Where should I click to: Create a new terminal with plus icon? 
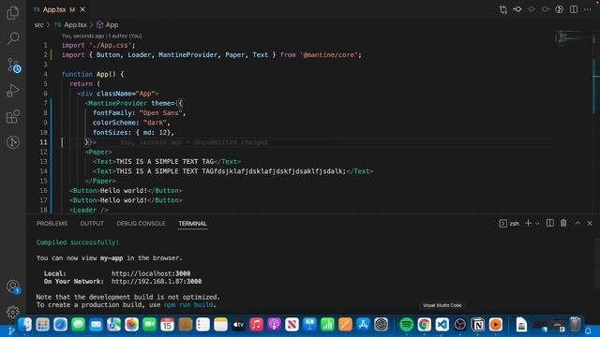[528, 223]
